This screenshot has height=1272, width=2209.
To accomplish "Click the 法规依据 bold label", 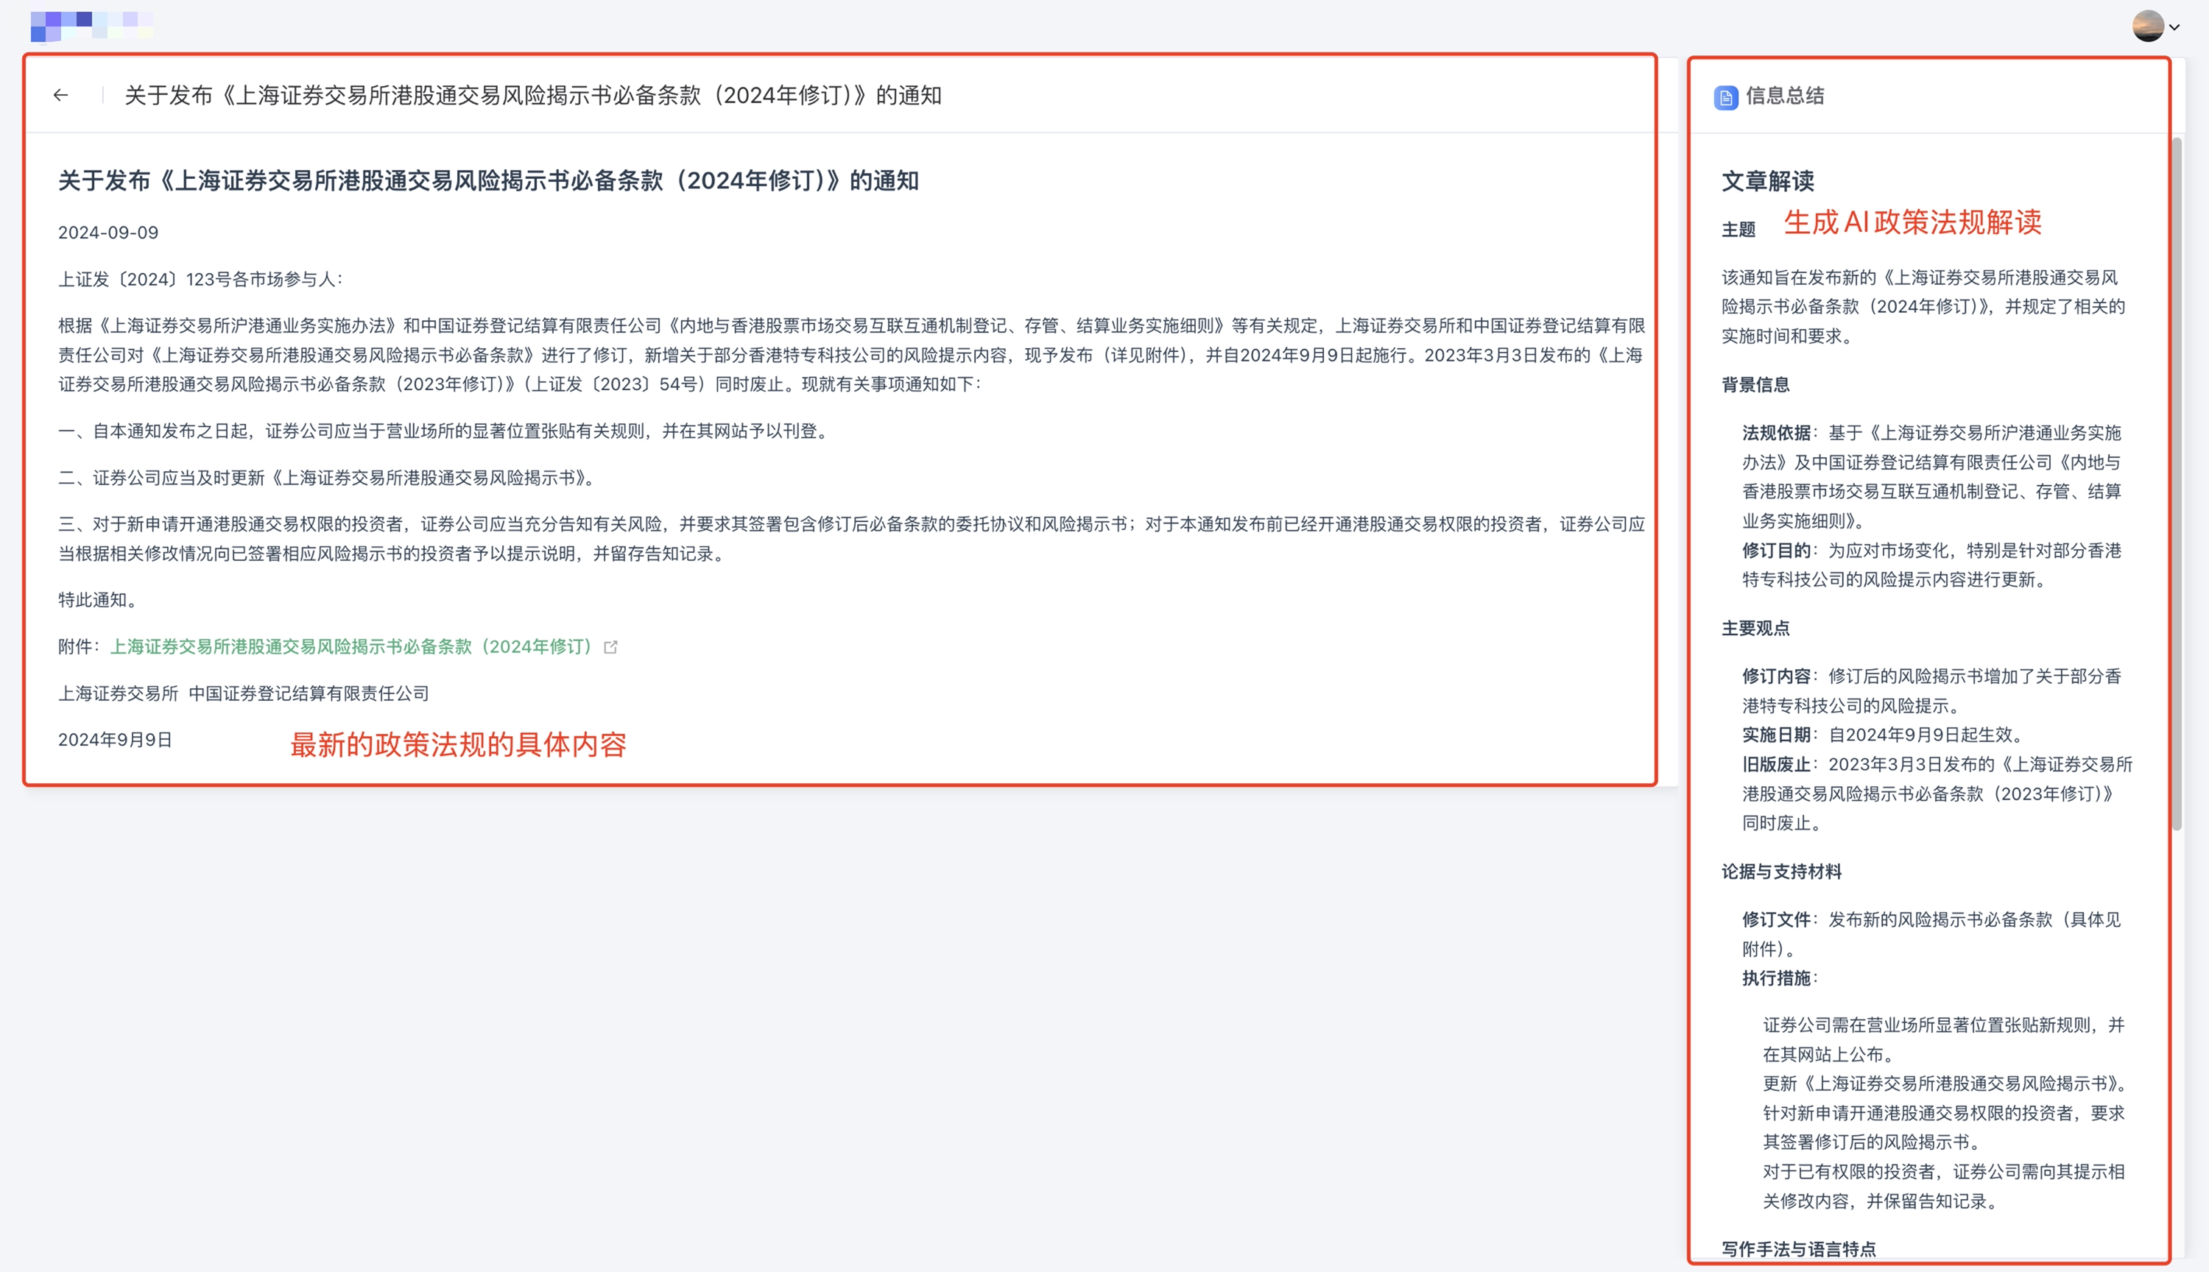I will [x=1775, y=432].
